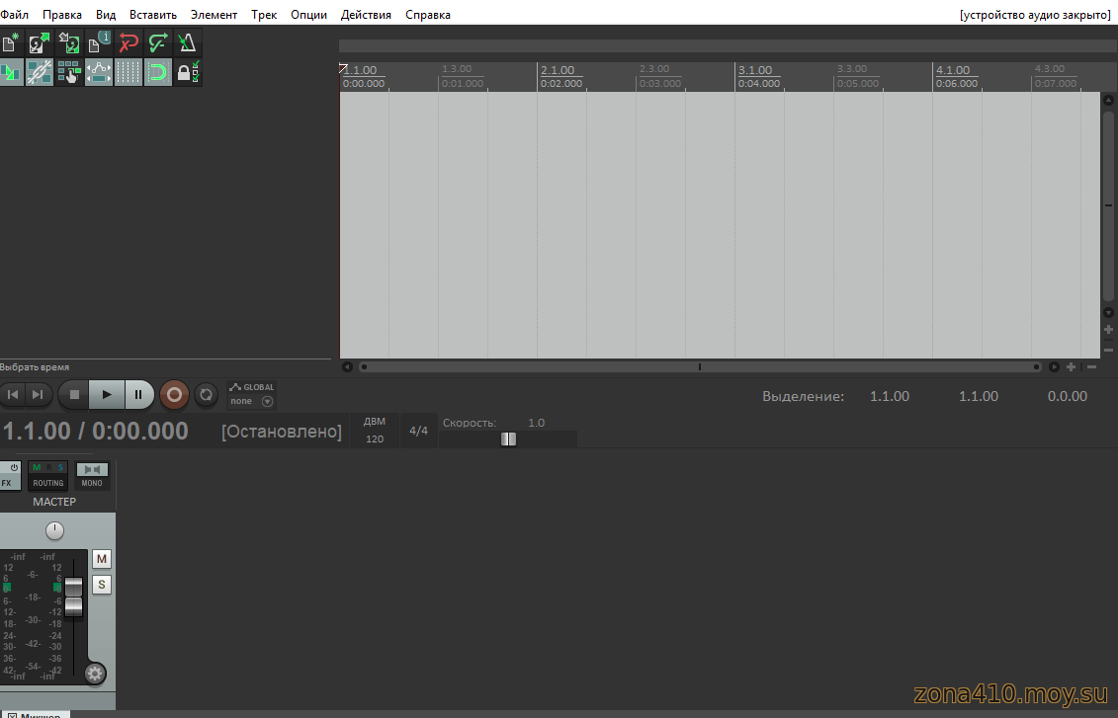Toggle the metronome on or off
This screenshot has width=1118, height=718.
point(187,43)
